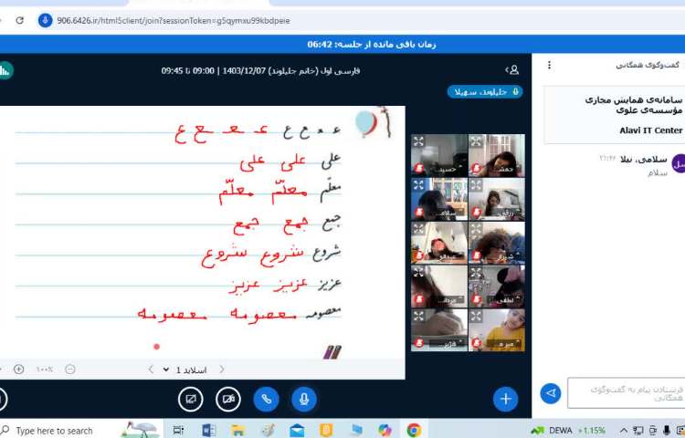Open the لطفی webcam name dropdown
Image resolution: width=685 pixels, height=438 pixels.
point(505,299)
